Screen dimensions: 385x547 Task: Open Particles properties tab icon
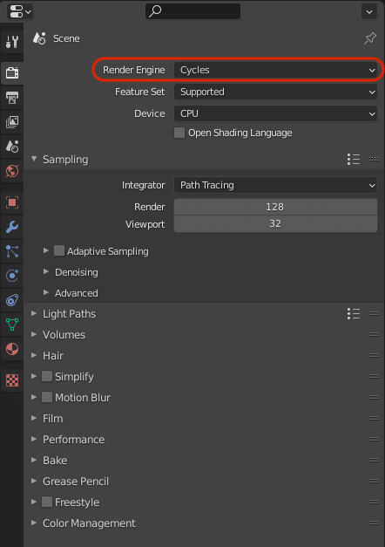(x=12, y=251)
